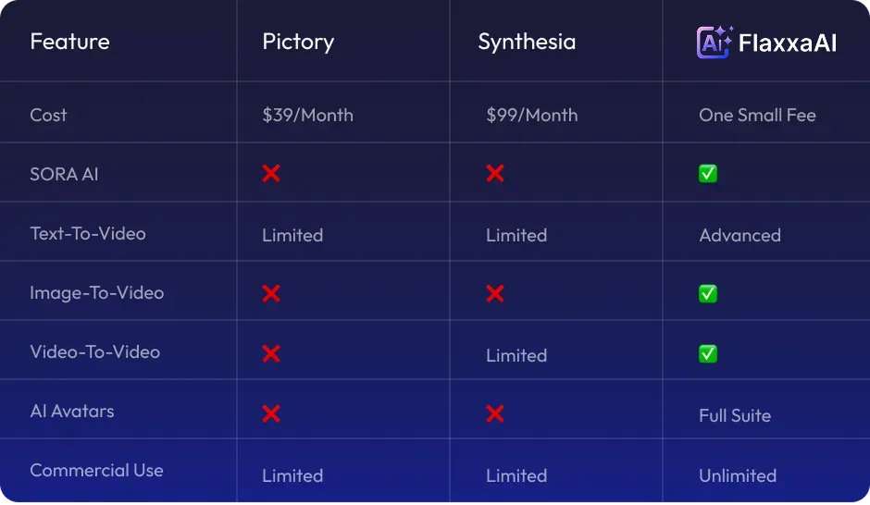Click Pictory's red X for Video-To-Video
870x505 pixels.
click(x=271, y=353)
